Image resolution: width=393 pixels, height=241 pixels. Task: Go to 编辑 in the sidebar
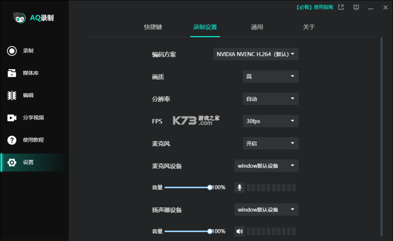click(34, 95)
